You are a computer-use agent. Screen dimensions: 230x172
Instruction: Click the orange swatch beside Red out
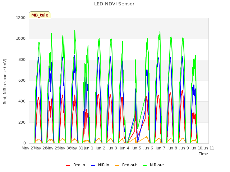(x=117, y=166)
